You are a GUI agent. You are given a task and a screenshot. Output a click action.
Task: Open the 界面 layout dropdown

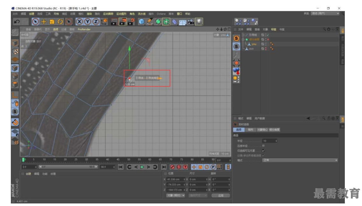coord(325,13)
